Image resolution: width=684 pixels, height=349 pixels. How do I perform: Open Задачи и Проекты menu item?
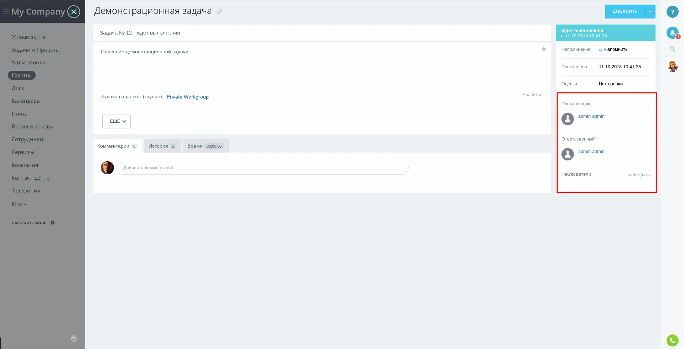(36, 50)
